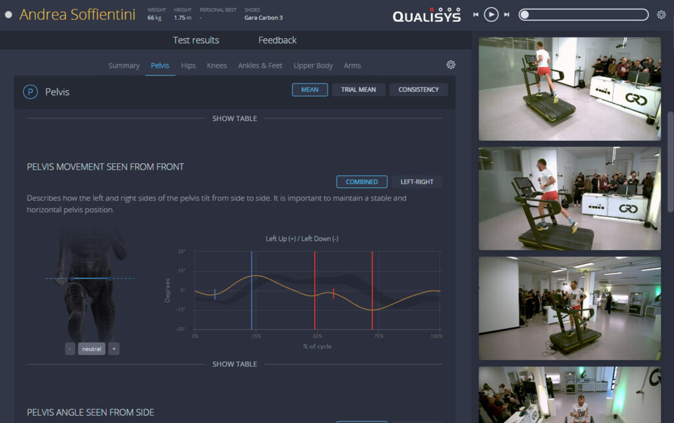Screen dimensions: 674x423
Task: Select COMBINED graph mode
Action: click(361, 182)
